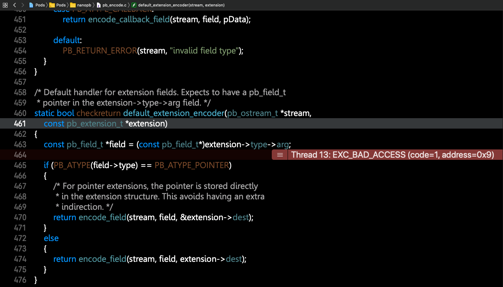
Task: Click the forward navigation arrow
Action: (22, 5)
